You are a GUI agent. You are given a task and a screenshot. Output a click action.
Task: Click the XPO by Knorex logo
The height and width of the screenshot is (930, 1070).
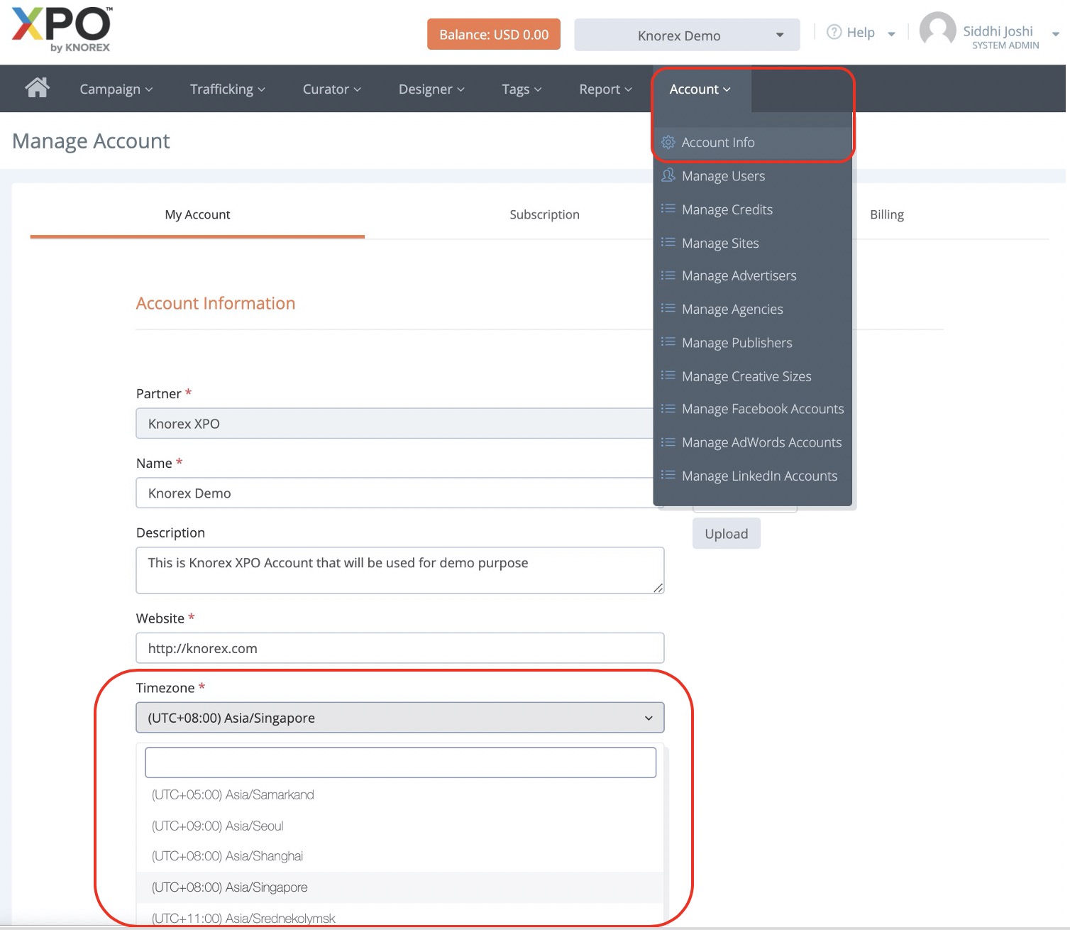tap(62, 30)
